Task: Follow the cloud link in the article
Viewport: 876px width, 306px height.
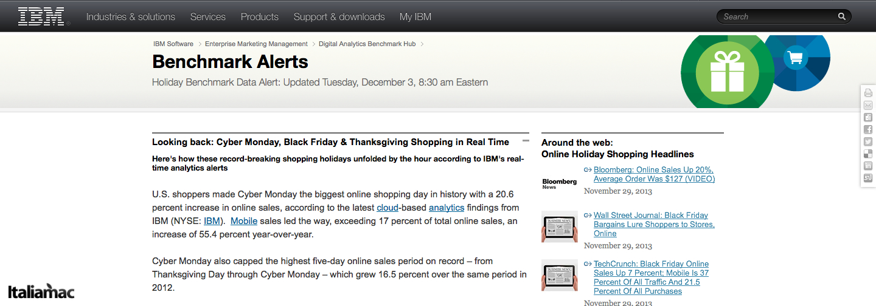Action: (x=388, y=208)
